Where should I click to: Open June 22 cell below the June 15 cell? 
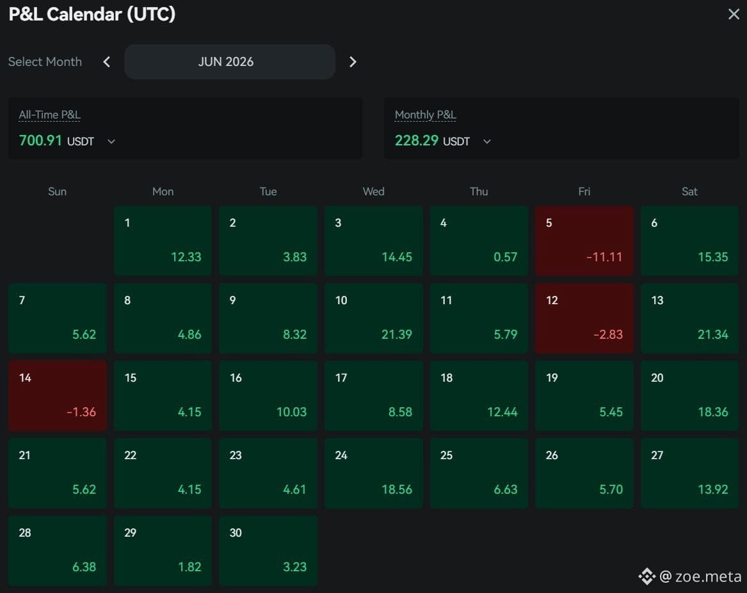(163, 473)
